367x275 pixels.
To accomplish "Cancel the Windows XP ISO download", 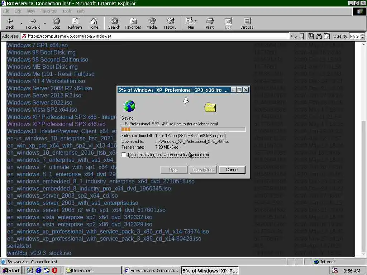I will pyautogui.click(x=232, y=170).
